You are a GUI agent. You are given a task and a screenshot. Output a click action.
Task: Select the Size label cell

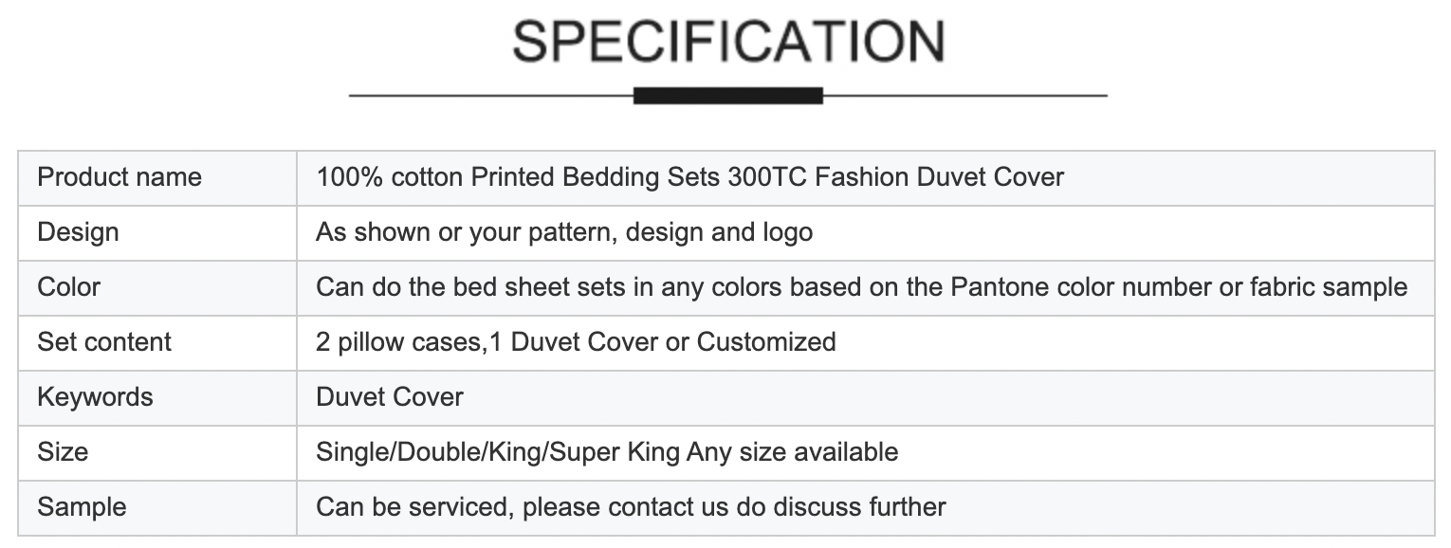click(157, 452)
